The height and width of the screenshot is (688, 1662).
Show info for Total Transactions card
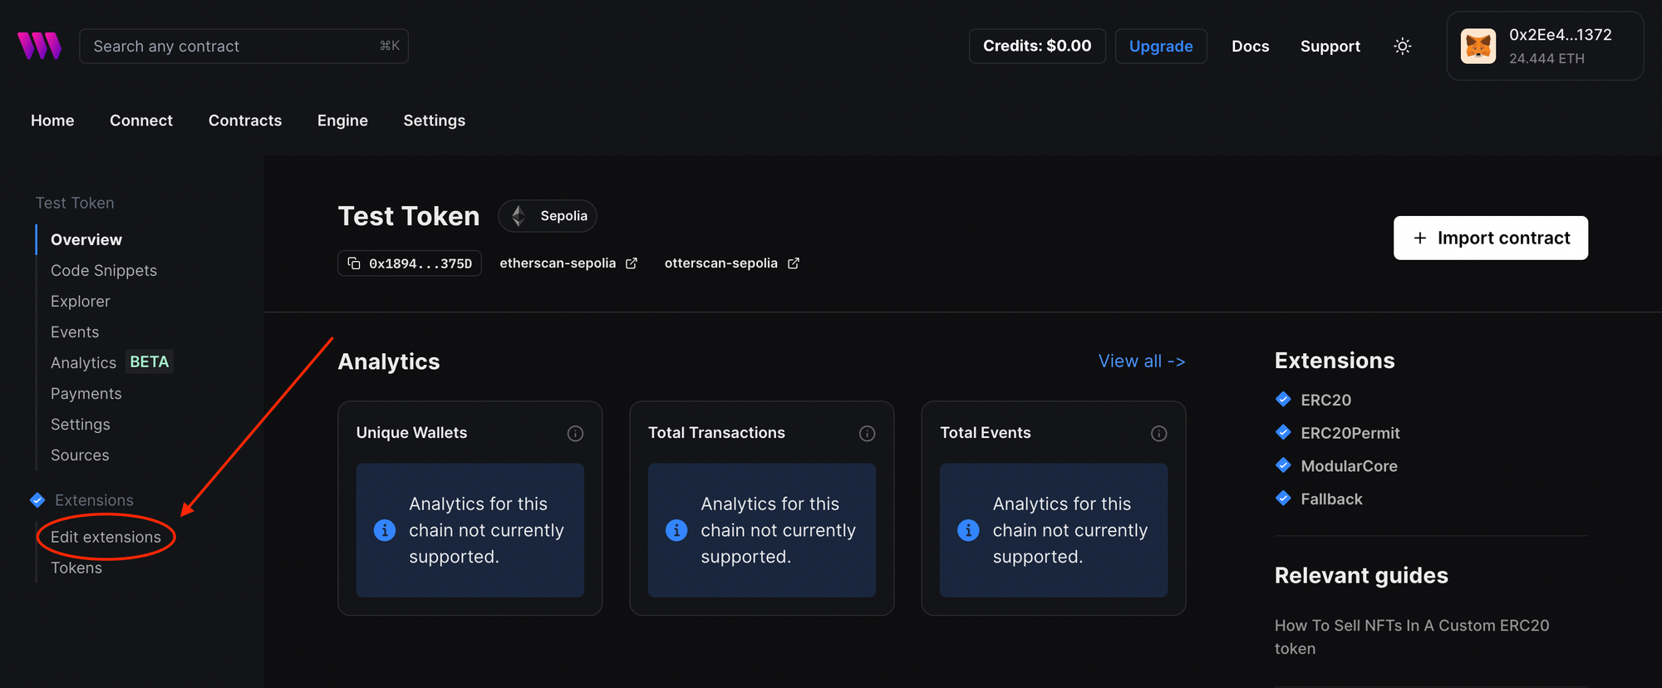pos(867,434)
